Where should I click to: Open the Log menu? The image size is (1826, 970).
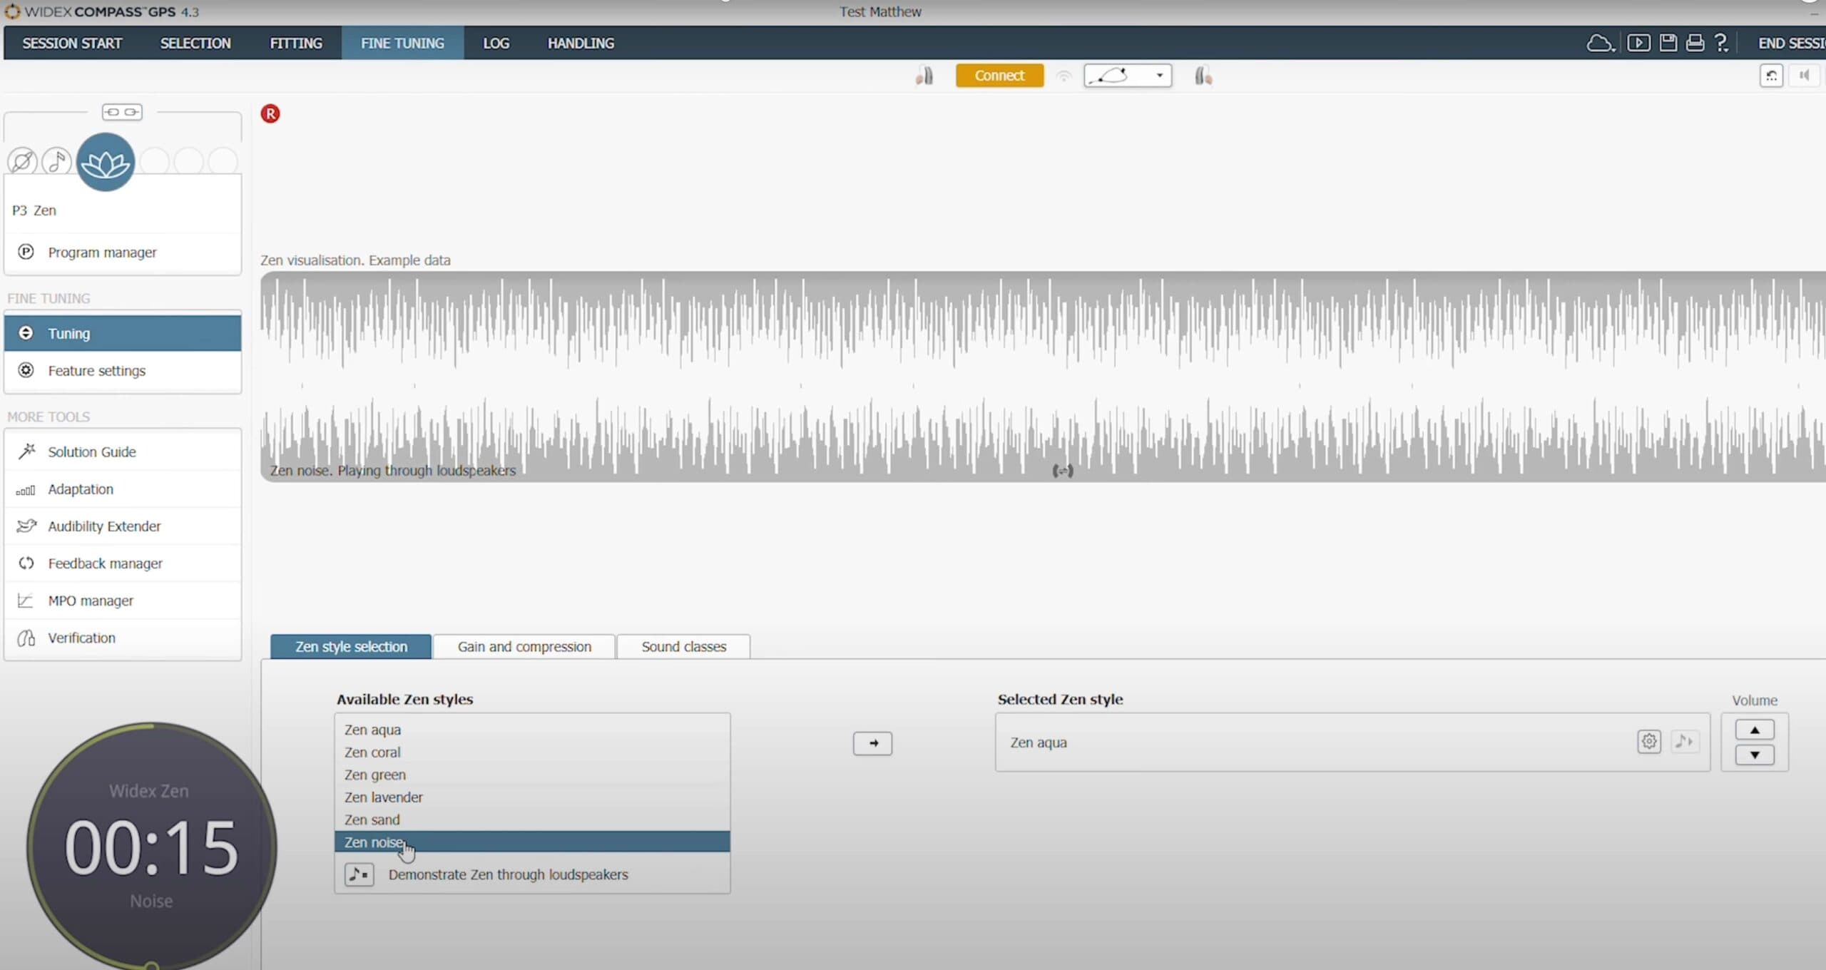click(496, 44)
